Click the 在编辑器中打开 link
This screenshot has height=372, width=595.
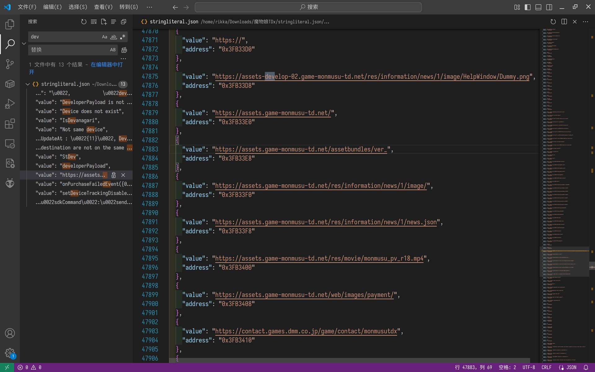[106, 65]
